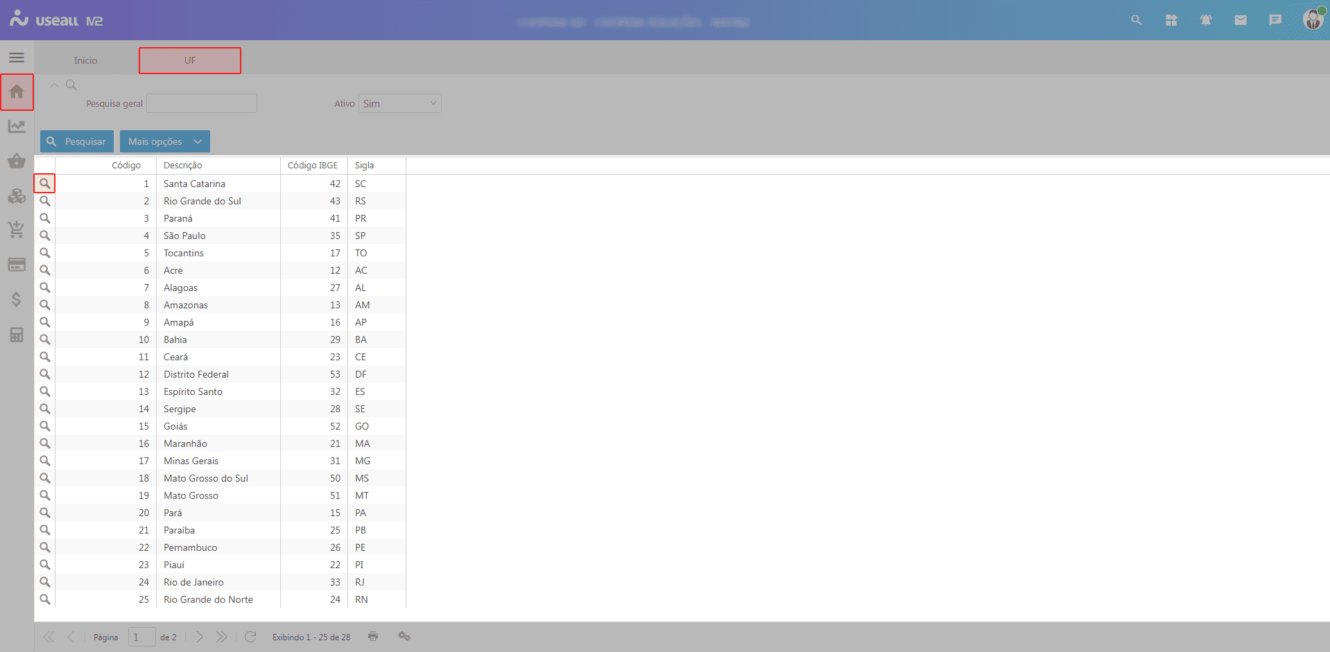Image resolution: width=1330 pixels, height=652 pixels.
Task: Open the hamburger menu in the sidebar
Action: [x=17, y=58]
